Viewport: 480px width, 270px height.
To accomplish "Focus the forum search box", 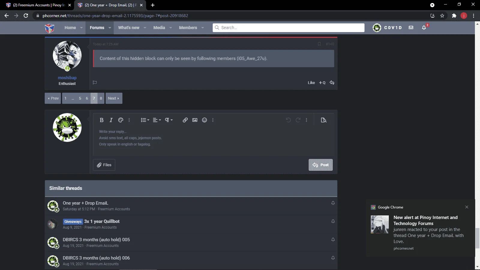I will [289, 28].
